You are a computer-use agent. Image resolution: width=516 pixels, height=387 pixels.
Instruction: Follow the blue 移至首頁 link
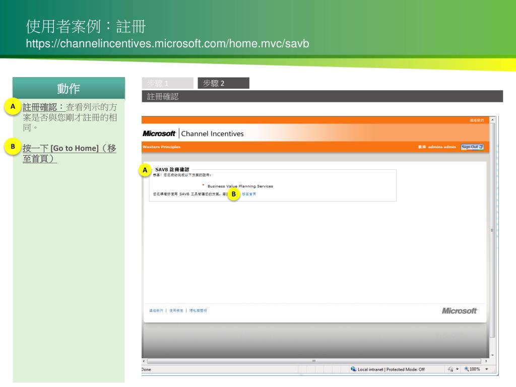pyautogui.click(x=249, y=194)
